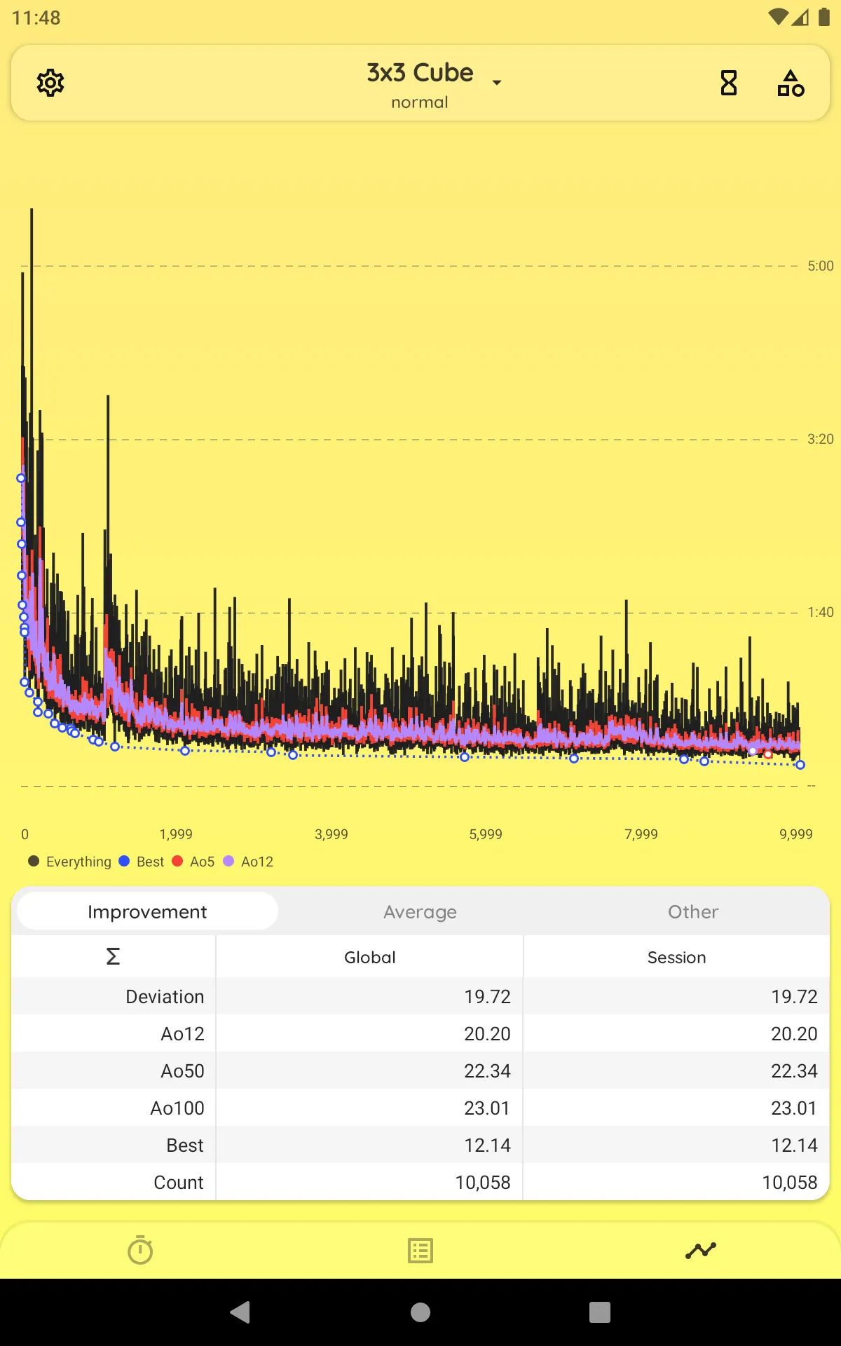Open settings via the gear icon
Viewport: 841px width, 1346px height.
coord(50,83)
